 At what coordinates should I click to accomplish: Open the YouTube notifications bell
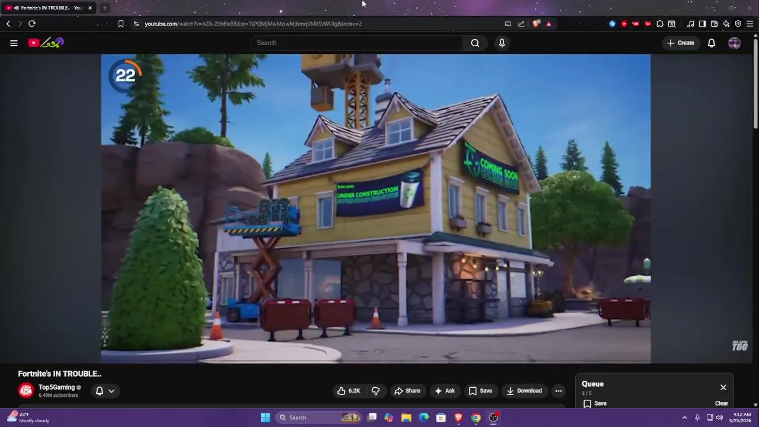(712, 43)
